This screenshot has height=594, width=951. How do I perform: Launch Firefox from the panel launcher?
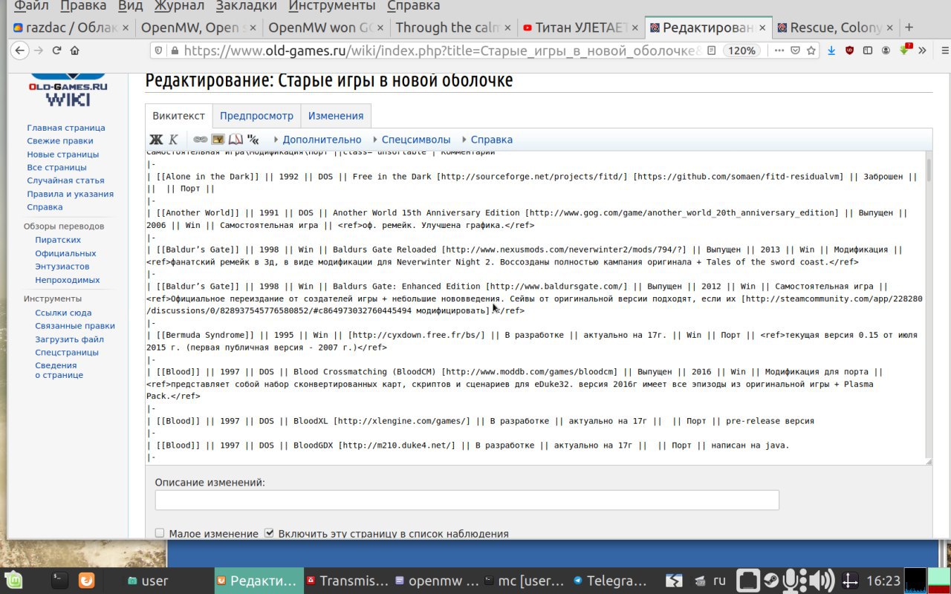pos(87,581)
